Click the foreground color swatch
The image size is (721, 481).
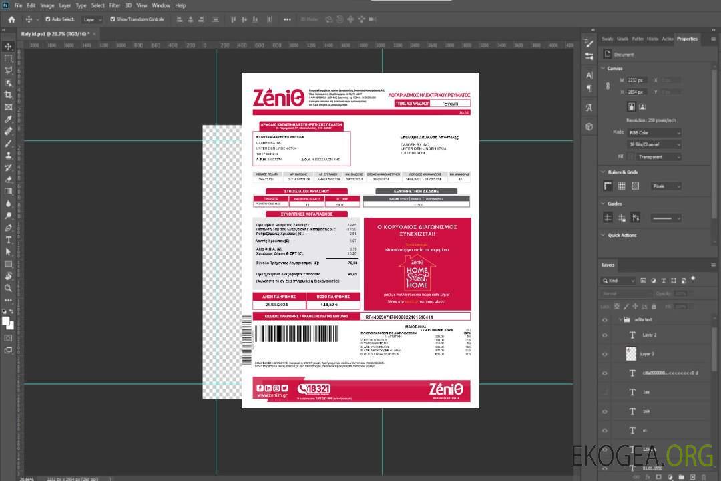point(6,321)
